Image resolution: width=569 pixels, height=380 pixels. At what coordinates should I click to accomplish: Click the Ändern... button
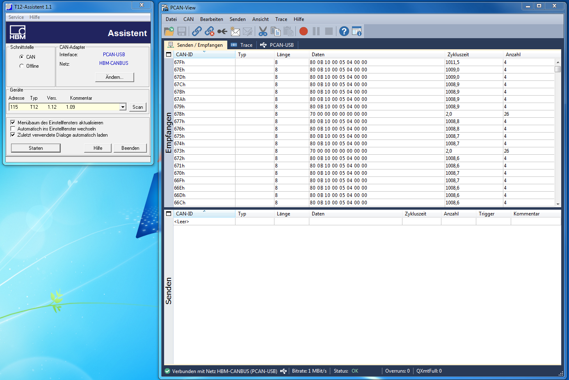[x=114, y=77]
